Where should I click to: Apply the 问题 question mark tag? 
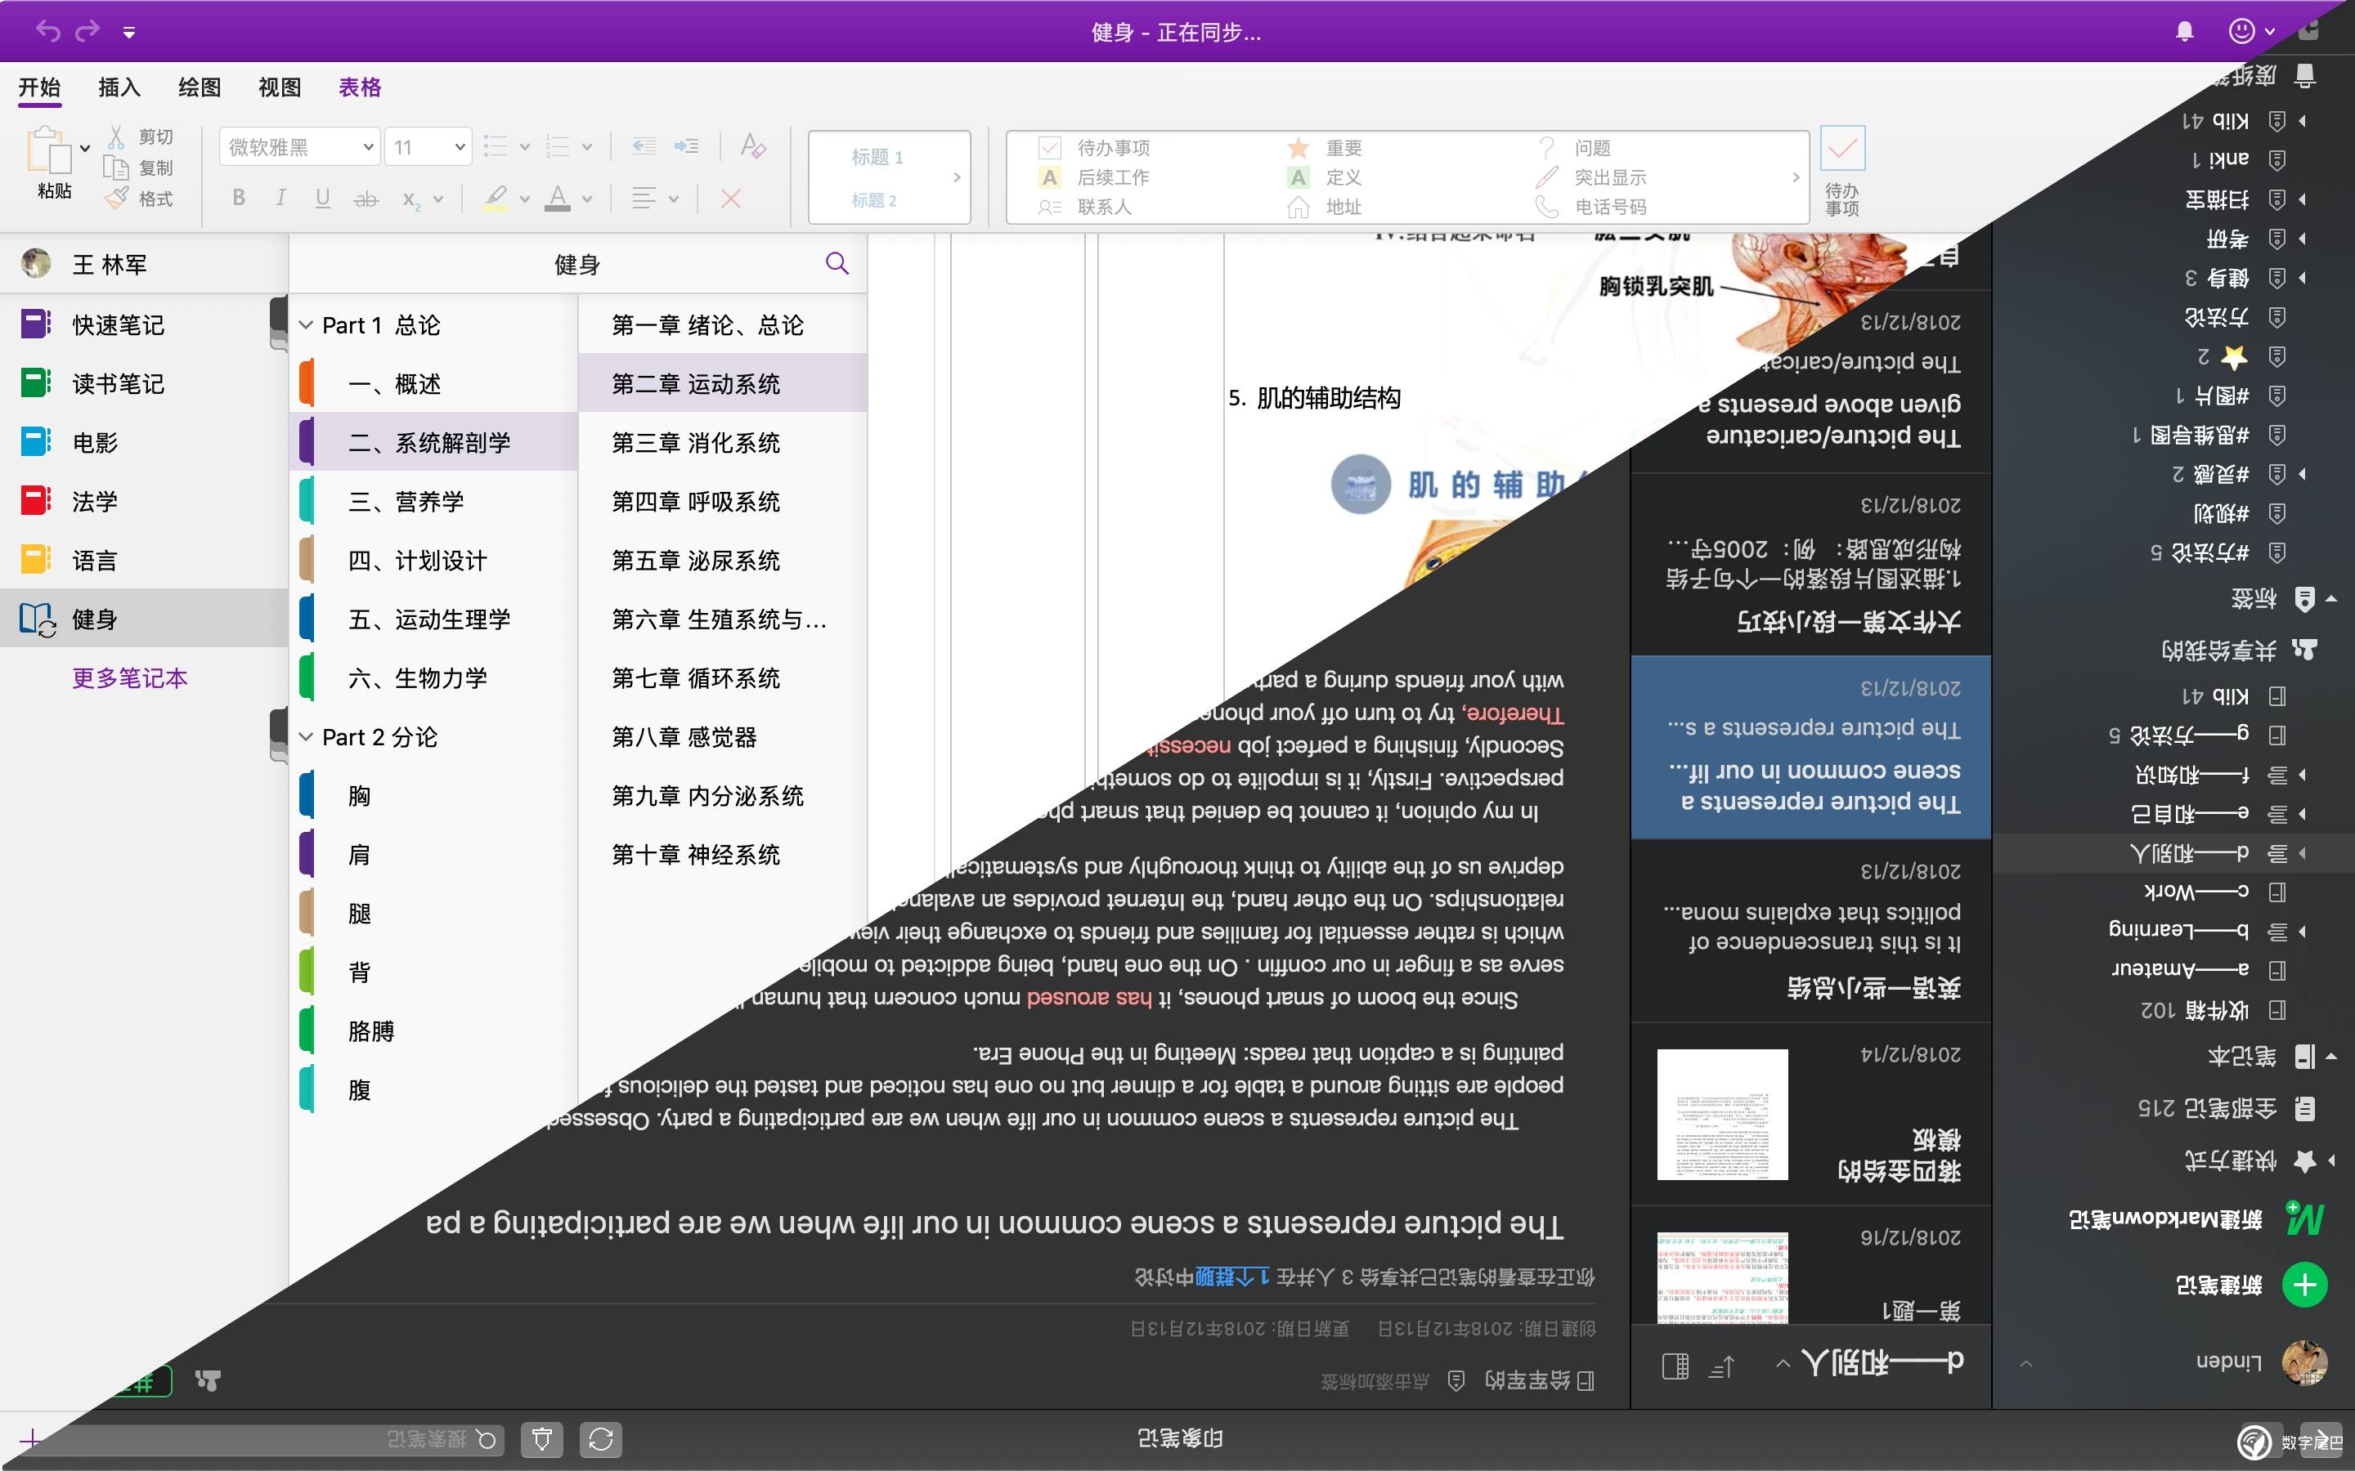tap(1546, 148)
